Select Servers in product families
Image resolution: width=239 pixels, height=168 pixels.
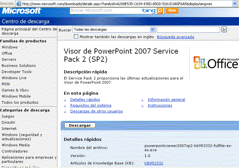[9, 59]
